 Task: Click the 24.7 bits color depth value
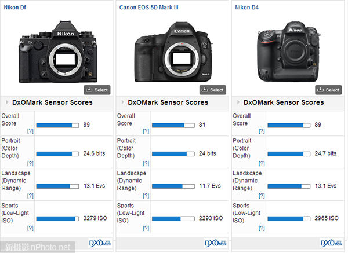pos(325,153)
